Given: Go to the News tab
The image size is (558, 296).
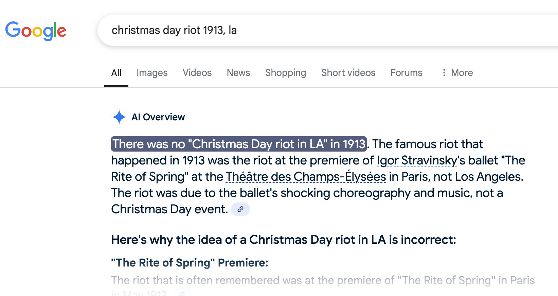Looking at the screenshot, I should (238, 73).
